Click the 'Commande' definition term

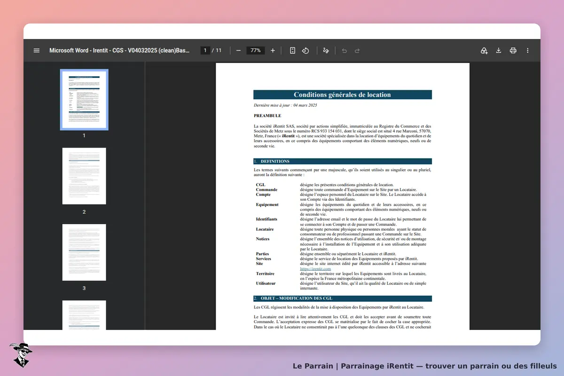pos(266,189)
